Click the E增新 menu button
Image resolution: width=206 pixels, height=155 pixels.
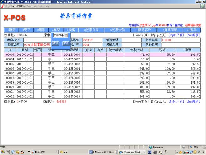click(12, 30)
